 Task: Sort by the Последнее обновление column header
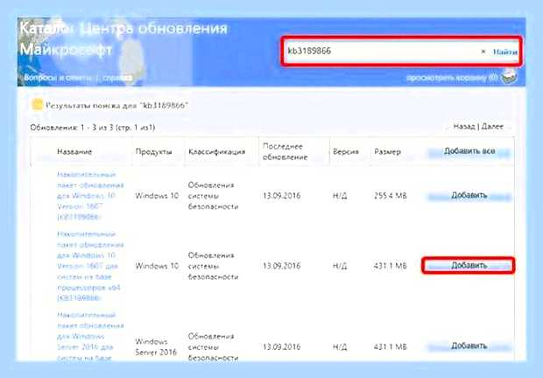285,152
